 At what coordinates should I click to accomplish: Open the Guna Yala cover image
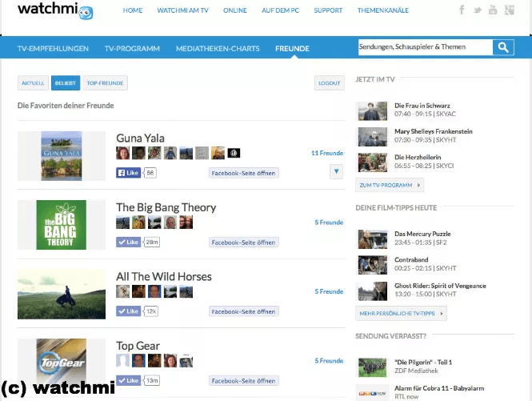[x=62, y=156]
